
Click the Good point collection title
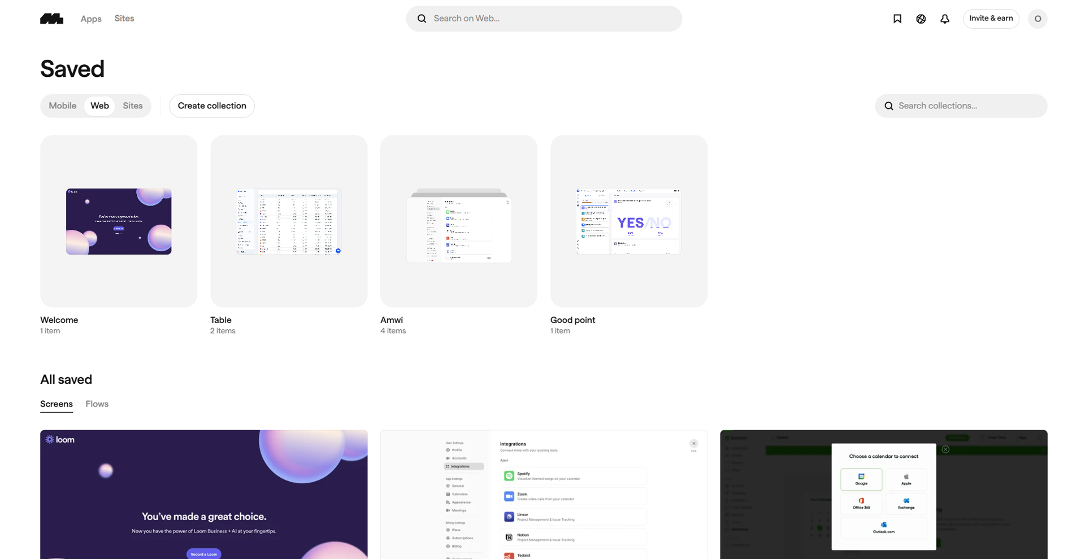pos(572,320)
